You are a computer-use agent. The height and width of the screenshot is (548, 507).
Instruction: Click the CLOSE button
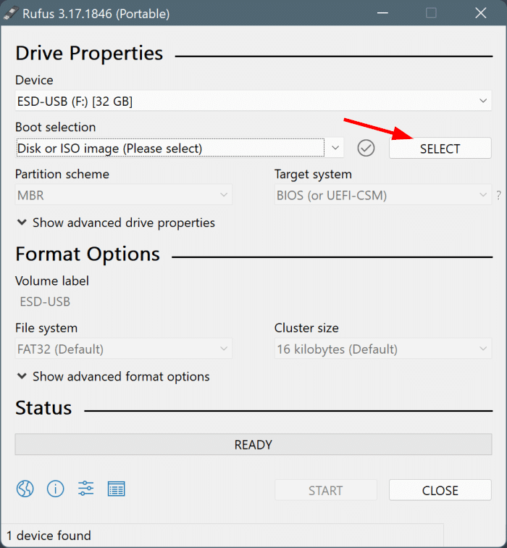pyautogui.click(x=440, y=490)
